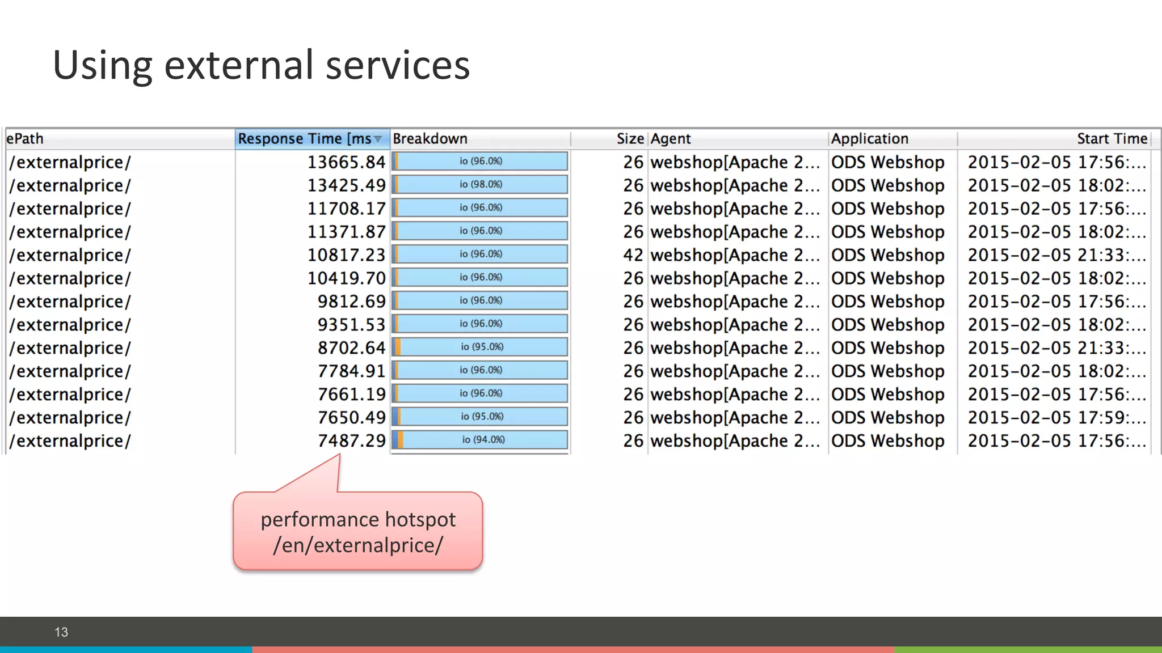This screenshot has height=653, width=1162.
Task: Click the sort arrow in Response Time header
Action: point(378,139)
